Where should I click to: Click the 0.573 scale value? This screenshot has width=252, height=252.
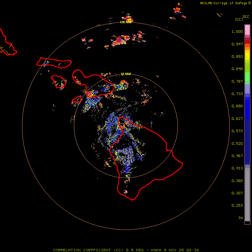coord(237,131)
